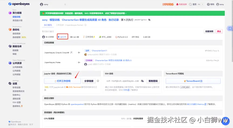Click the TensorBoard button

pyautogui.click(x=193, y=81)
